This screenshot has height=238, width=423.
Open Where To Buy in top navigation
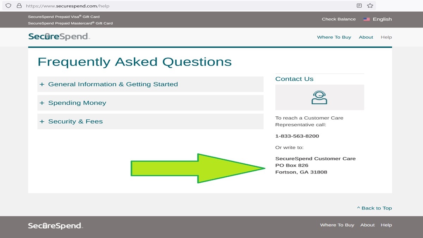pos(334,37)
